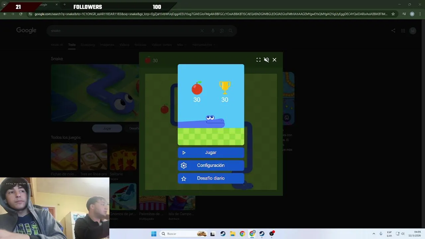Switch to Videos results tab

coord(124,45)
